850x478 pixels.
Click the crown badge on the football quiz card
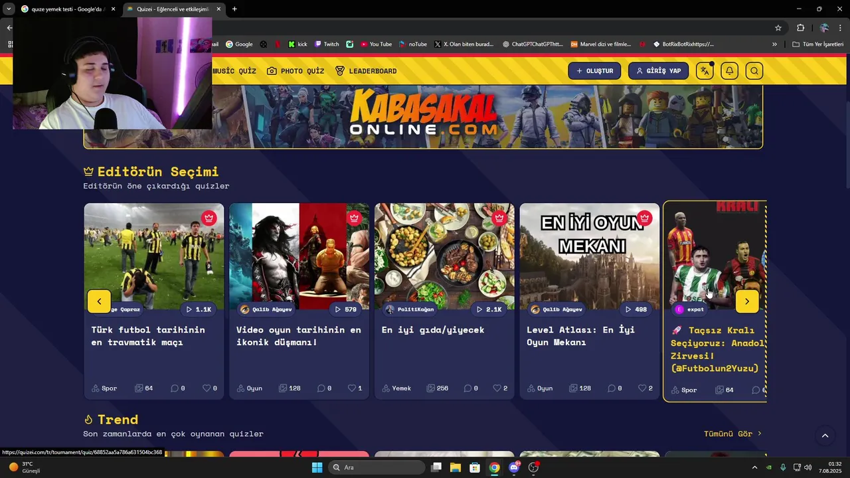click(x=209, y=218)
